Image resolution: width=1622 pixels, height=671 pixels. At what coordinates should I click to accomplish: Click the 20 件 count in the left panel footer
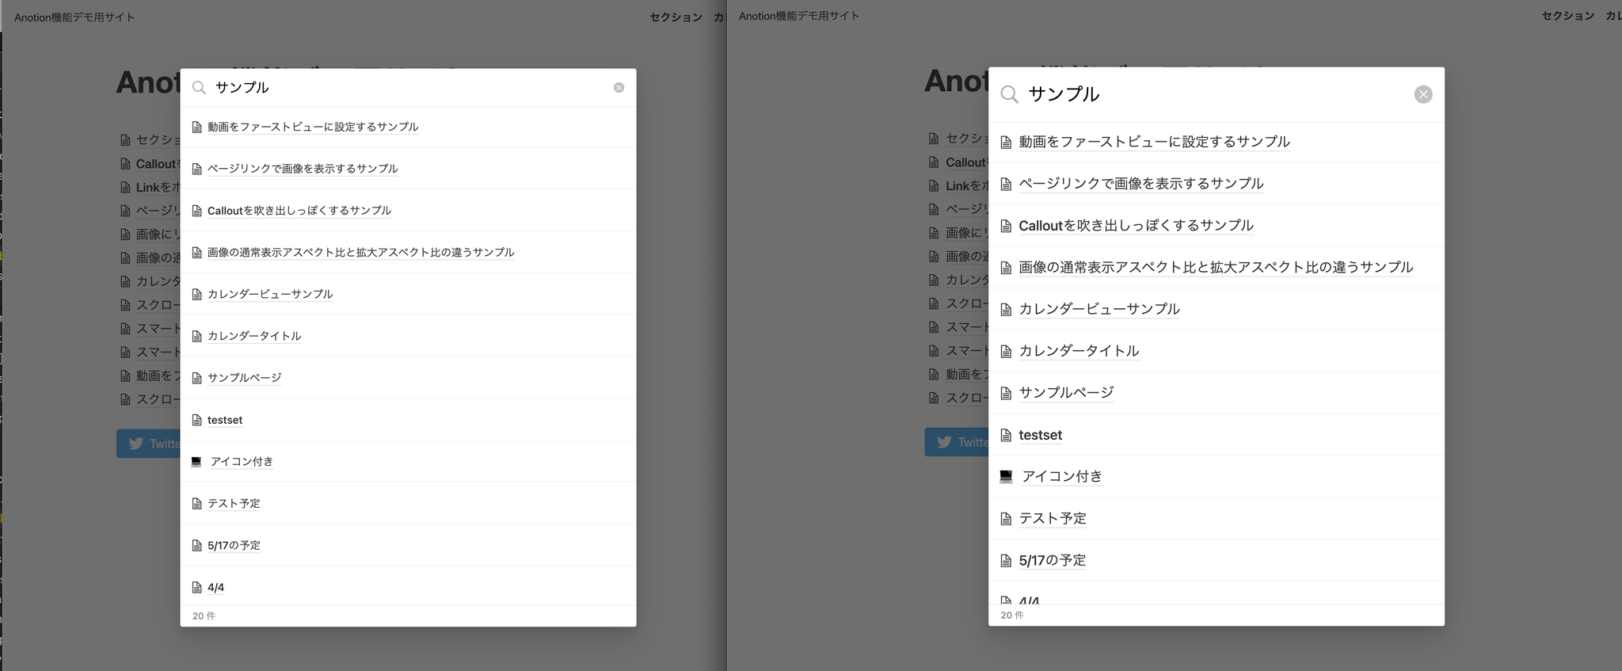point(204,616)
